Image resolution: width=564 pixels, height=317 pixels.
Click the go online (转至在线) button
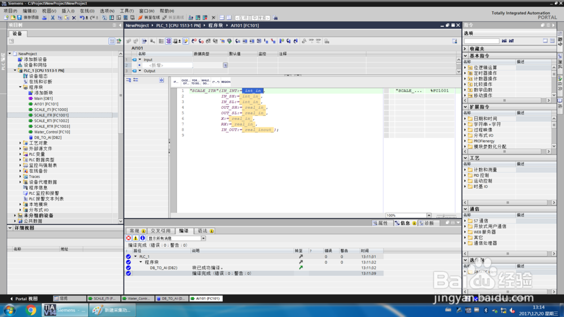[149, 17]
